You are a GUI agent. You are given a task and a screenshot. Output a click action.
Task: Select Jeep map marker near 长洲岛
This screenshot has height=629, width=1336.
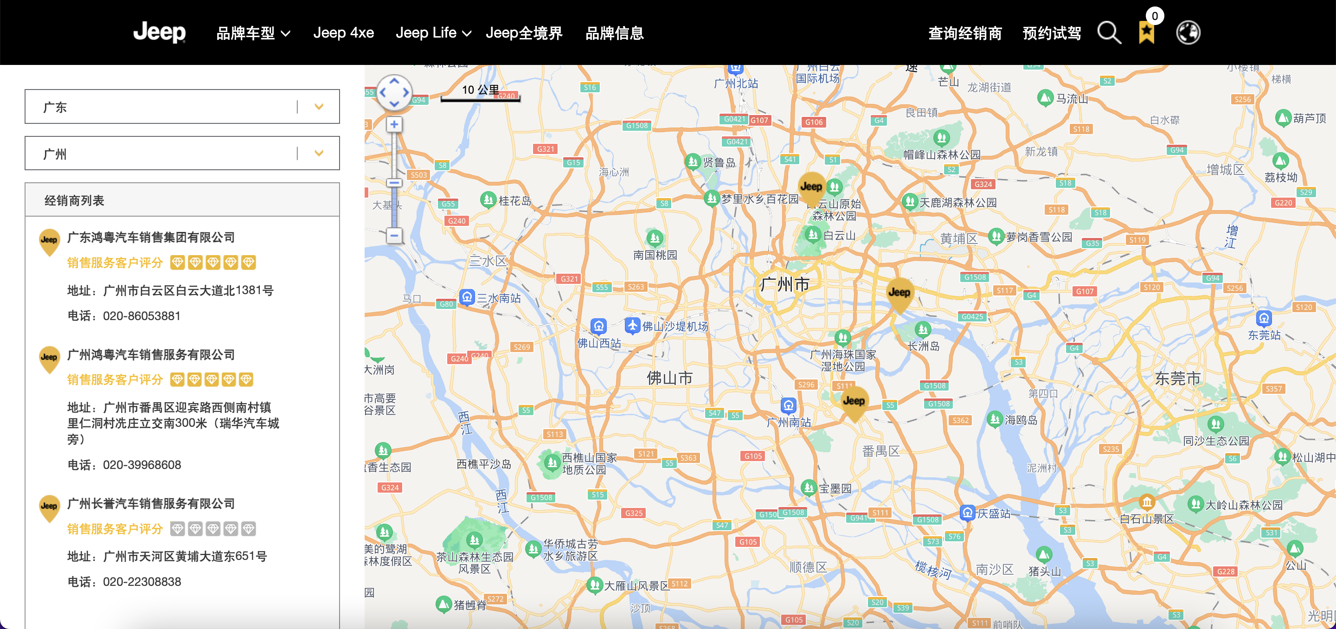[899, 295]
